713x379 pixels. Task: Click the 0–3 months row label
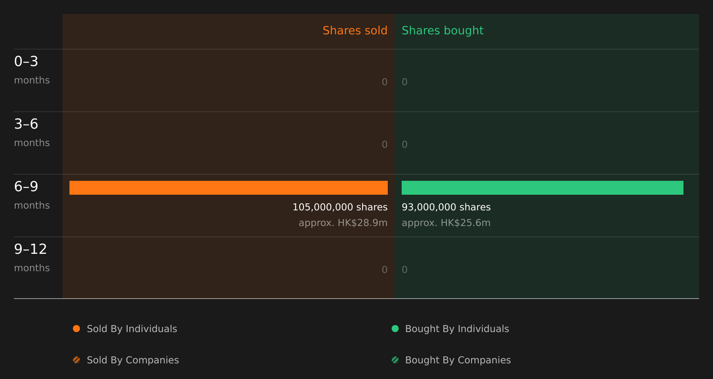32,70
